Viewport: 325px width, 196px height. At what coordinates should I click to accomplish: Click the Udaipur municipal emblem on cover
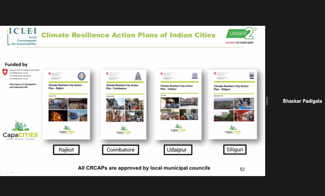point(195,76)
